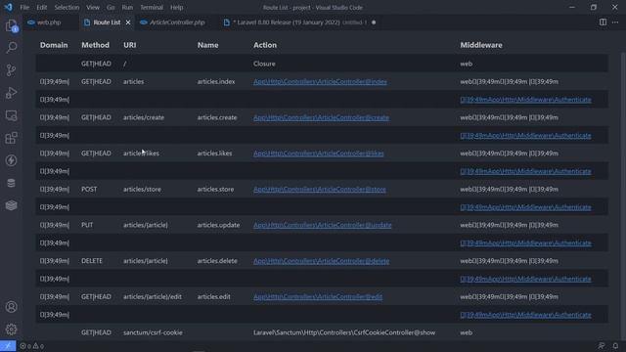Select the articles/create URI cell

[x=144, y=117]
